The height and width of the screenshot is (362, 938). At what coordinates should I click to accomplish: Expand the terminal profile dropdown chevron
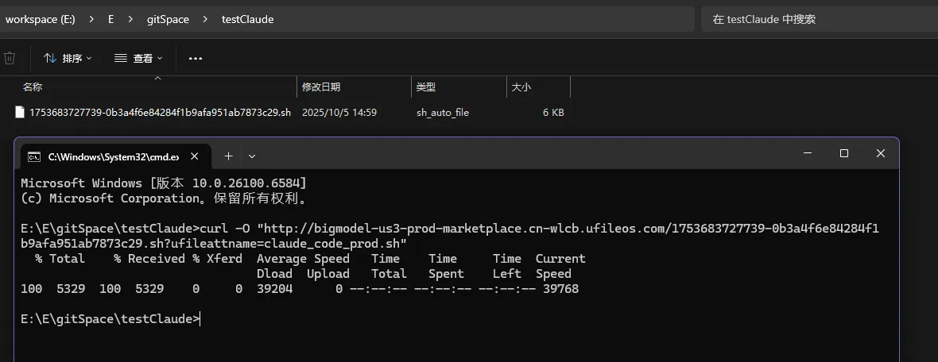[x=252, y=156]
